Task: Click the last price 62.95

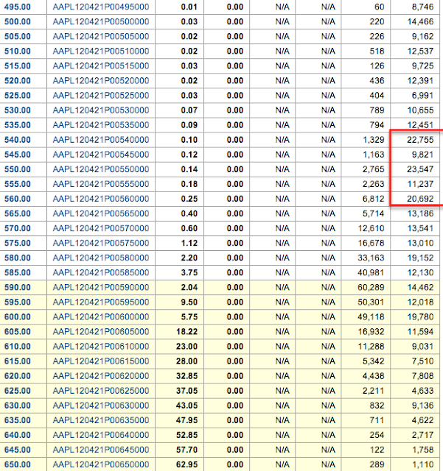Action: point(187,464)
